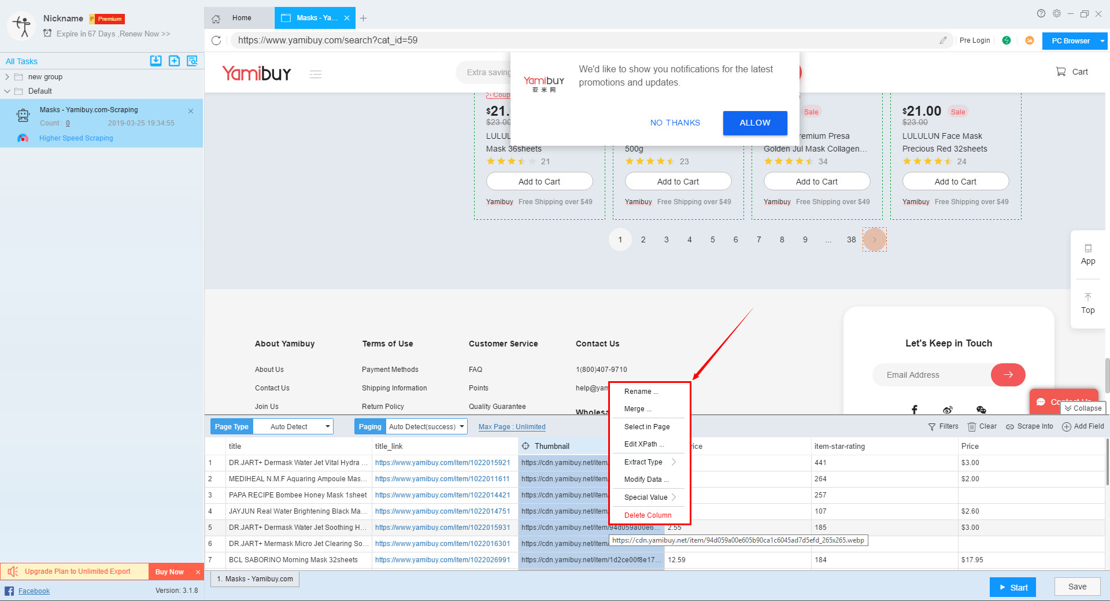Screen dimensions: 1110x601
Task: Click the WeChat icon under Let's Keep in Touch
Action: click(x=981, y=410)
